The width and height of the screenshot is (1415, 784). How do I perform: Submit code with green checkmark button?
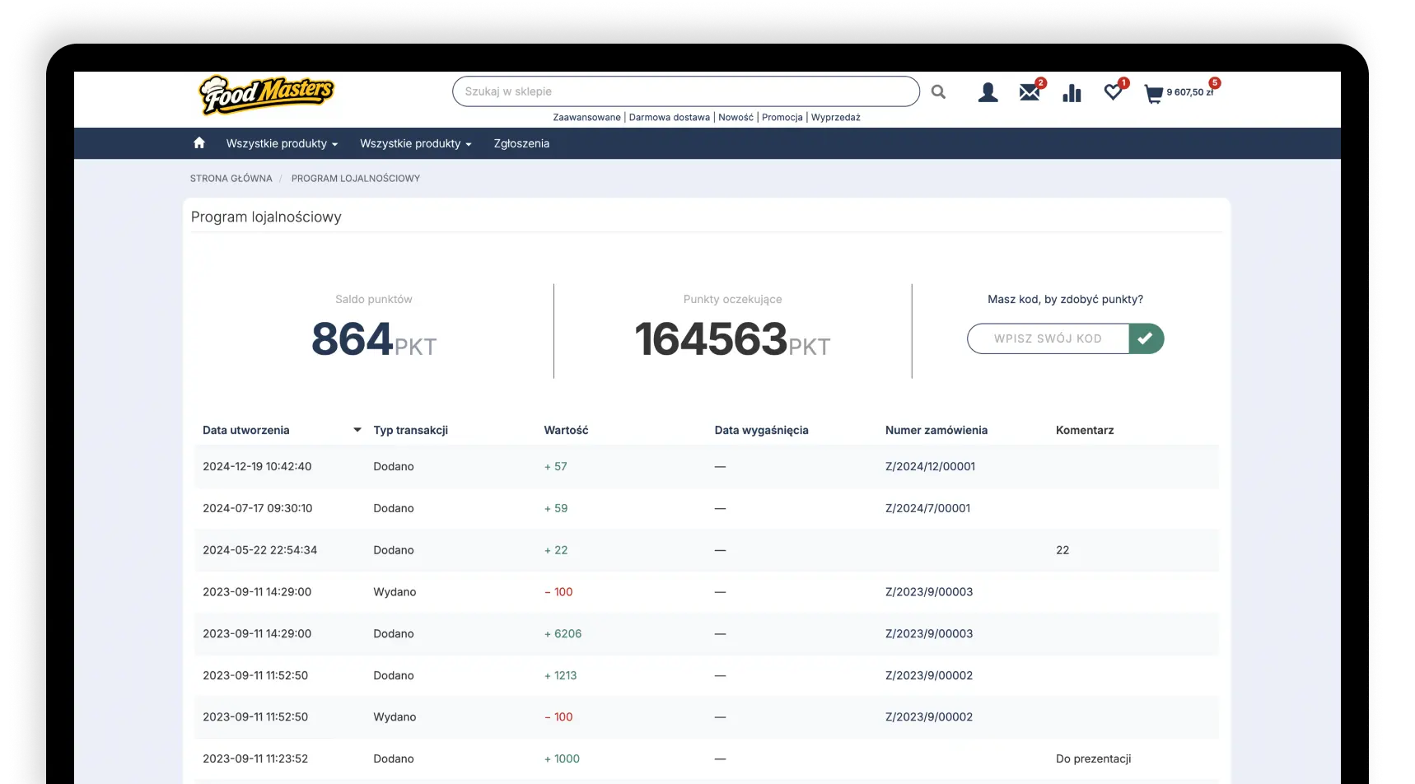point(1146,338)
